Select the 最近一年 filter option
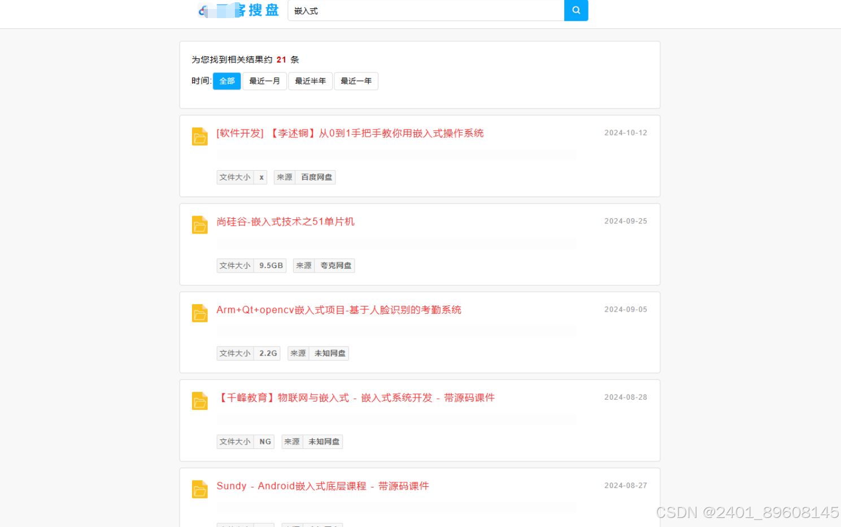This screenshot has height=527, width=841. pos(356,81)
